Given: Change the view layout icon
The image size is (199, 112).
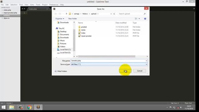Looking at the screenshot, I should (x=136, y=19).
